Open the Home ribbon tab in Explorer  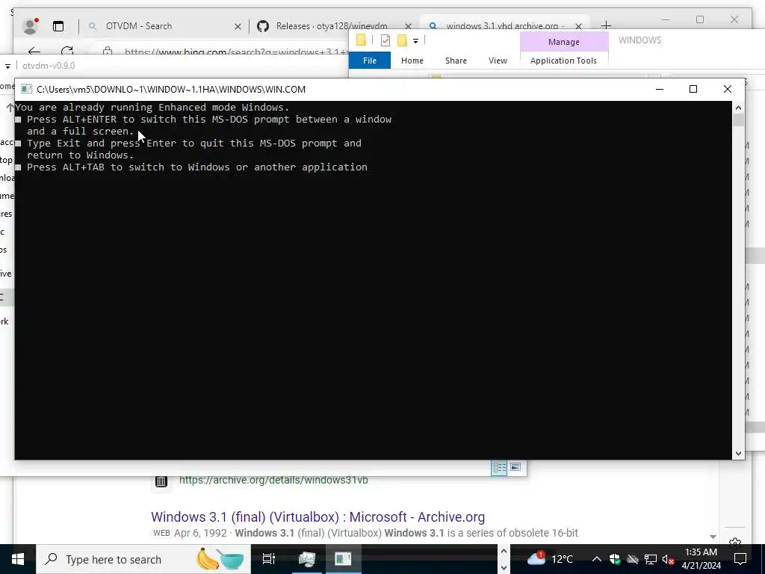412,61
